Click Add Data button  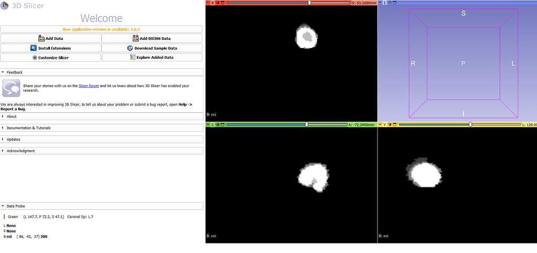point(51,38)
